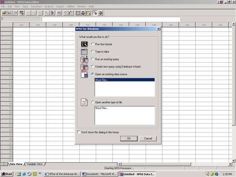Open the Help menu

pyautogui.click(x=91, y=7)
